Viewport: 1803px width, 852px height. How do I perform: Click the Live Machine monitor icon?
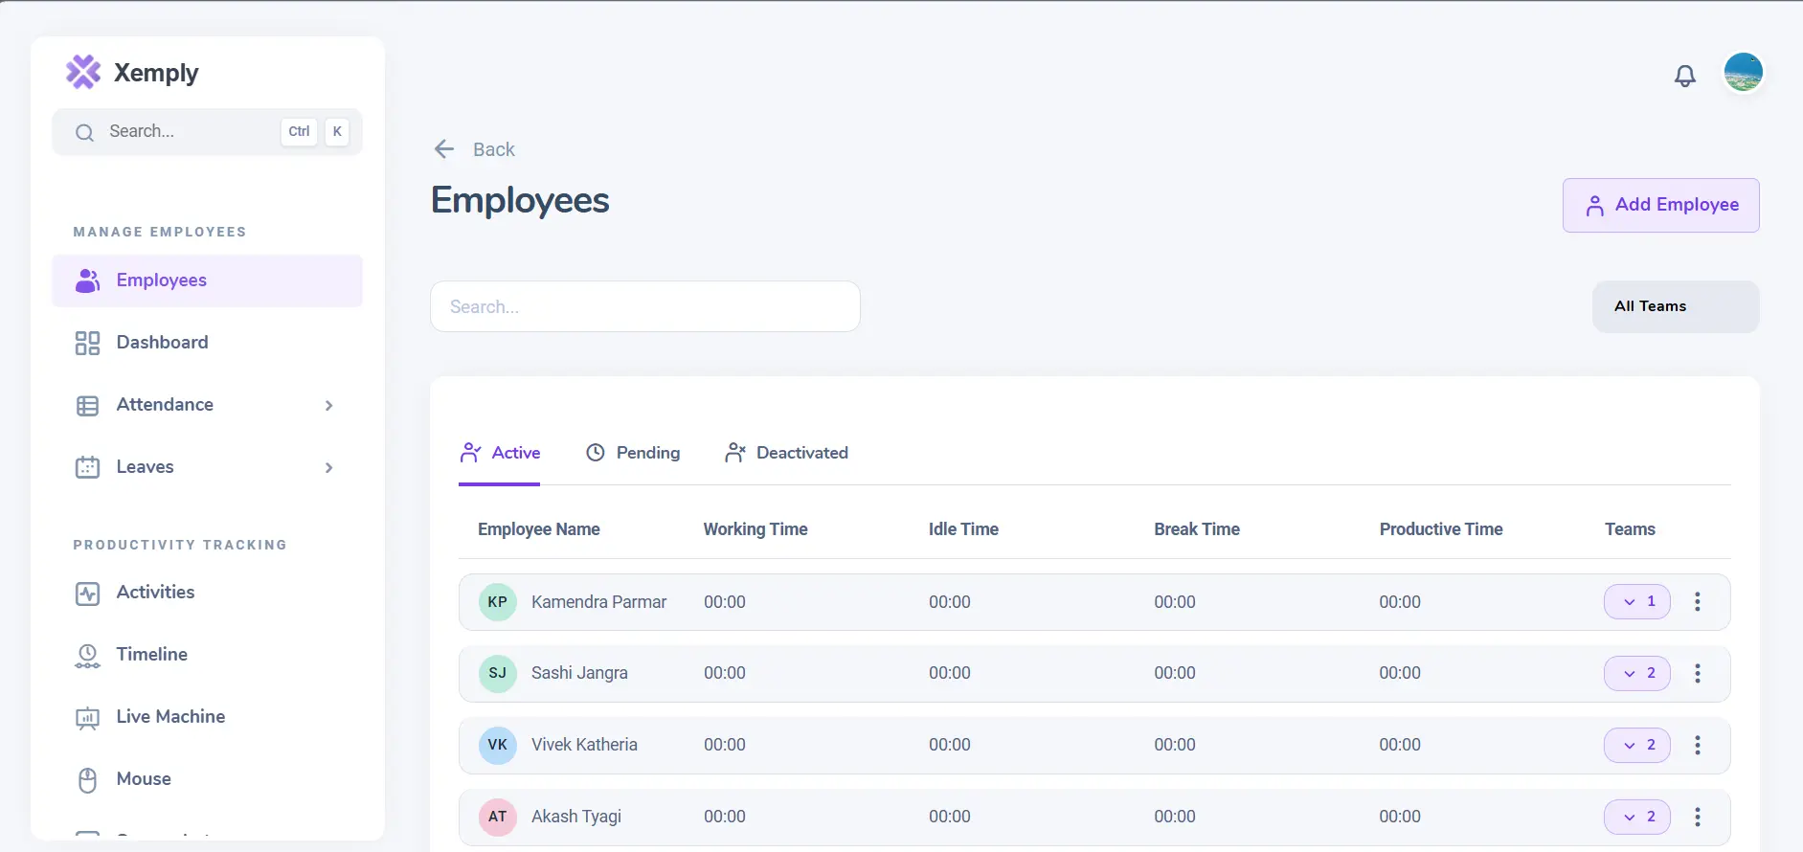click(87, 718)
